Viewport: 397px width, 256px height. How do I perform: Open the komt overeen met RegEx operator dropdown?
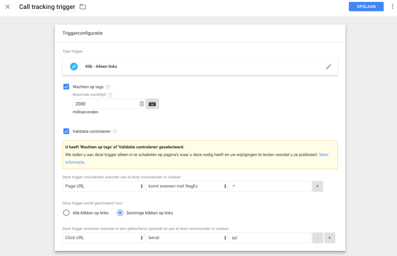coord(186,186)
